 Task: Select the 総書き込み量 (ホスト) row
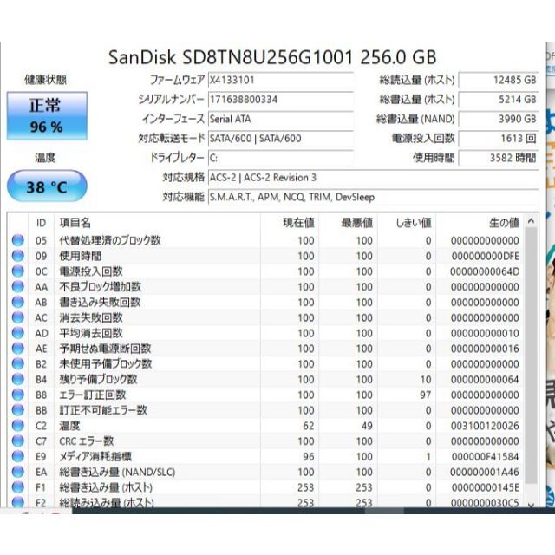click(266, 487)
